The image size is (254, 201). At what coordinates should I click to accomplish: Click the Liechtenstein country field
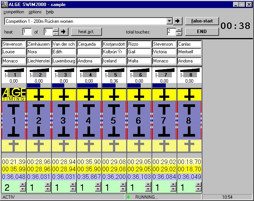point(39,61)
